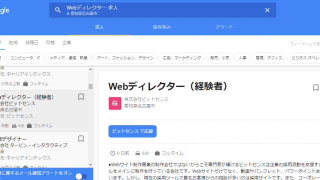Click 株式会社ビットセンス company name in details
Screen dimensions: 320x180
coord(146,99)
